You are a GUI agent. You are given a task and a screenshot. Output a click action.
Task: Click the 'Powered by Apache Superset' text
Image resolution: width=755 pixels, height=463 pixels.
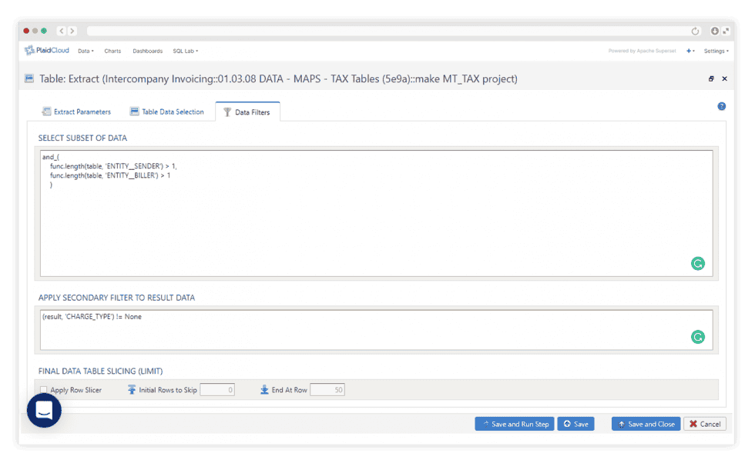(642, 51)
